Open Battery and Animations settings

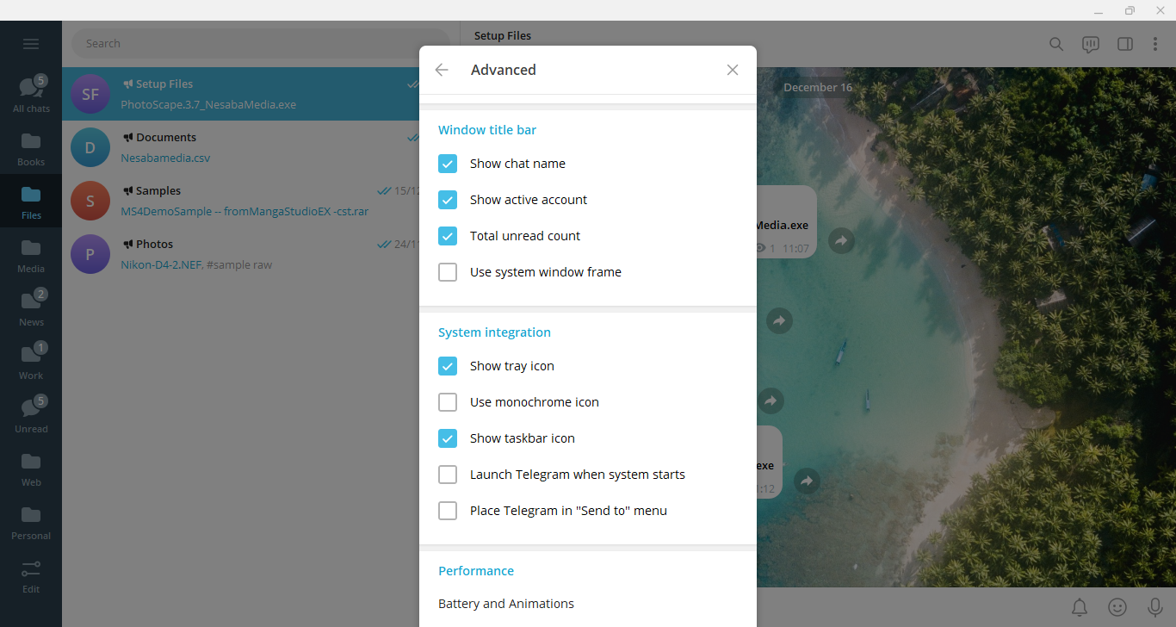(506, 604)
